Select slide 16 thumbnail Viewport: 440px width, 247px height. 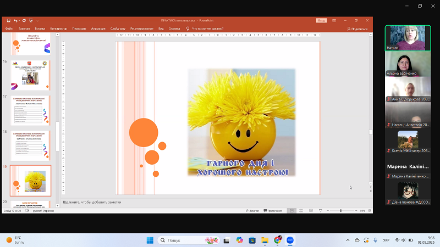click(x=30, y=75)
